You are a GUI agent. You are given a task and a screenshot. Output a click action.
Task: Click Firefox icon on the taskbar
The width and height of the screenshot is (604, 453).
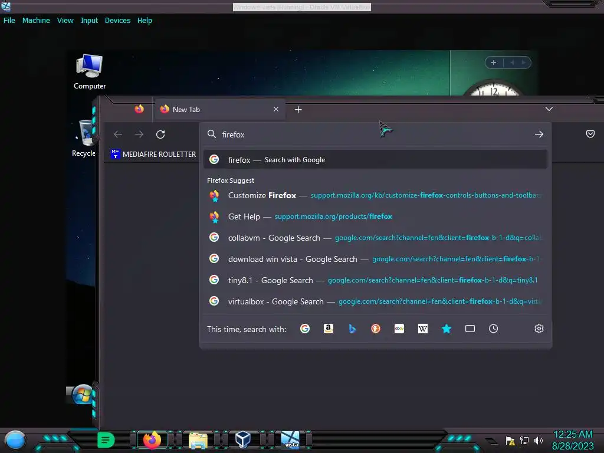[x=152, y=440]
